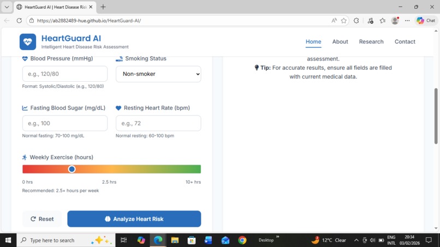Click the Read aloud icon in the address bar
440x247 pixels.
click(x=334, y=21)
